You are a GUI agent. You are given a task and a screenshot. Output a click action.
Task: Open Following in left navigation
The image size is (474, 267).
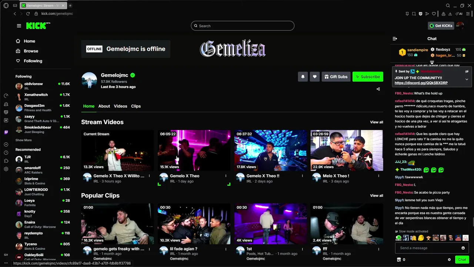33,61
